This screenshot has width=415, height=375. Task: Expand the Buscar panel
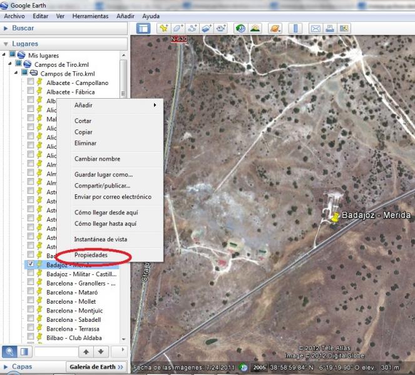[x=6, y=28]
